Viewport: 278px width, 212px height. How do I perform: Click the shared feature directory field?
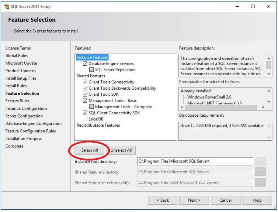point(195,172)
